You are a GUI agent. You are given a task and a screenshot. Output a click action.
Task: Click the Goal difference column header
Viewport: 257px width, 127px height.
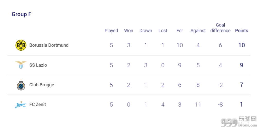tap(220, 28)
